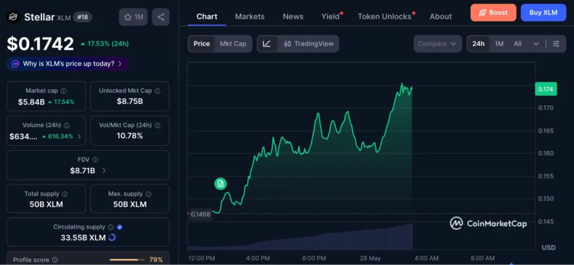This screenshot has width=574, height=265.
Task: Click the $8.75B unlocked market cap value
Action: point(129,102)
